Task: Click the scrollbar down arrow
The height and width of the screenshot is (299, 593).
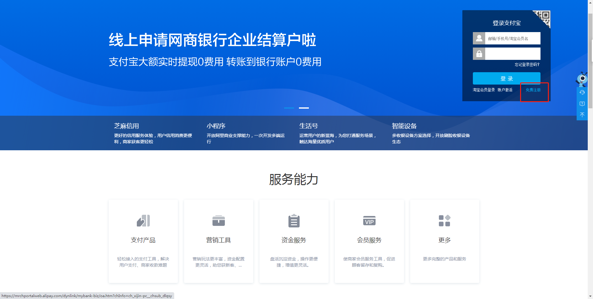Action: pyautogui.click(x=590, y=296)
